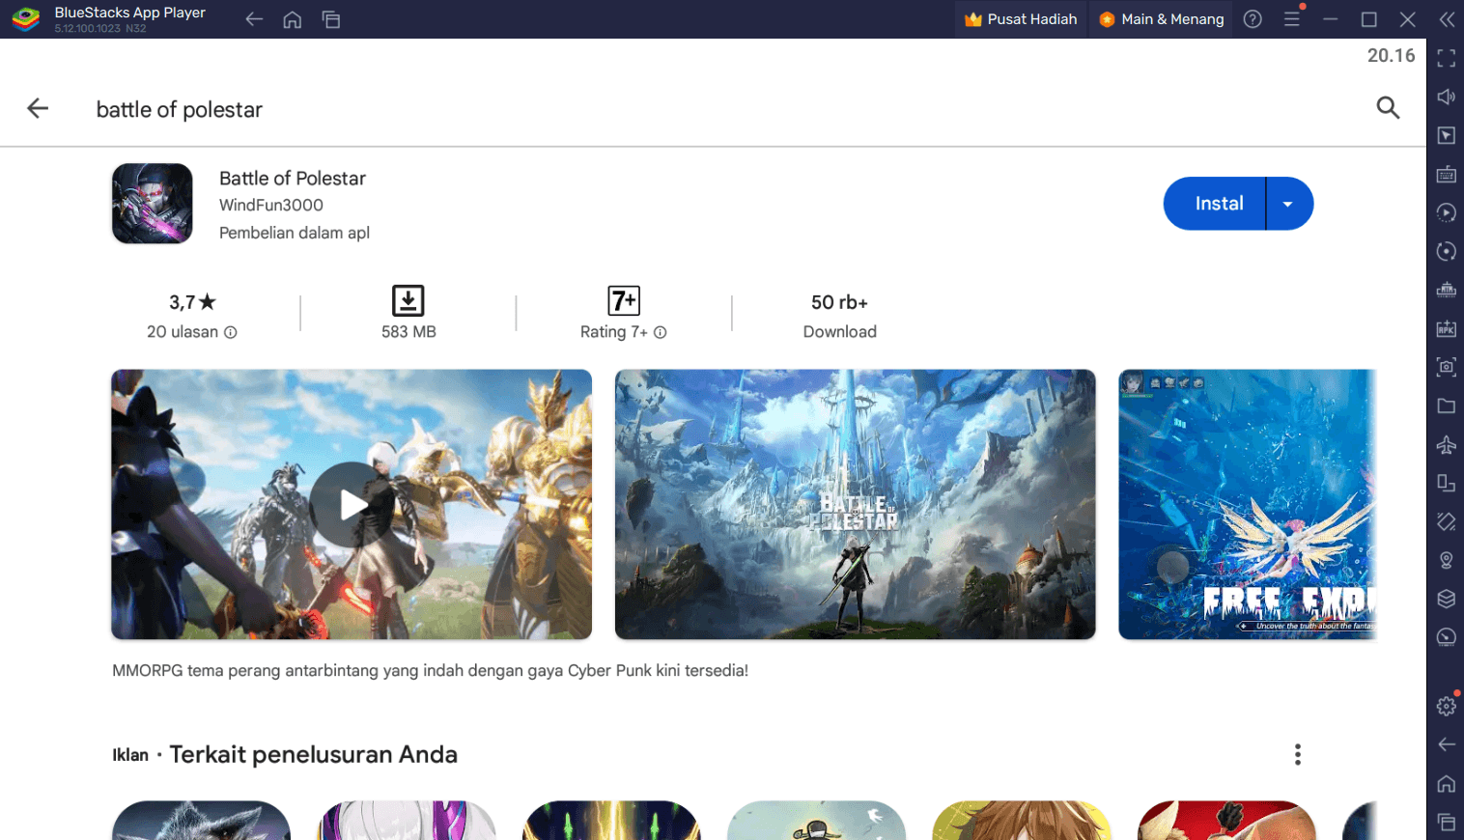
Task: Click the info icon beside Rating 7+
Action: tap(661, 332)
